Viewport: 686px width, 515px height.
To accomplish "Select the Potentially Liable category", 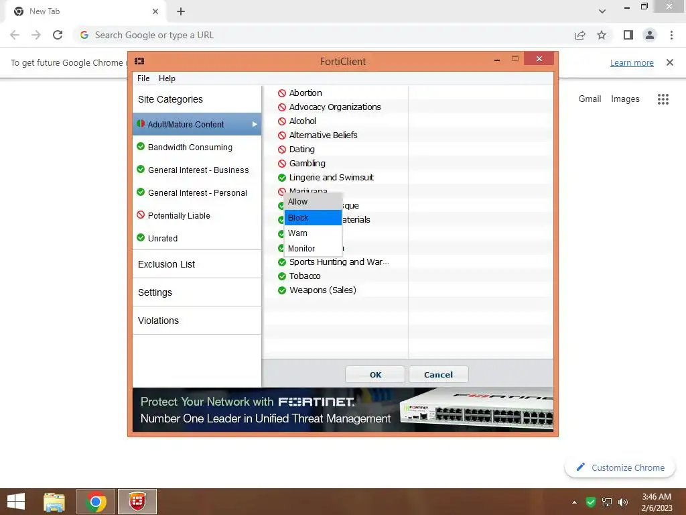I will (197, 215).
